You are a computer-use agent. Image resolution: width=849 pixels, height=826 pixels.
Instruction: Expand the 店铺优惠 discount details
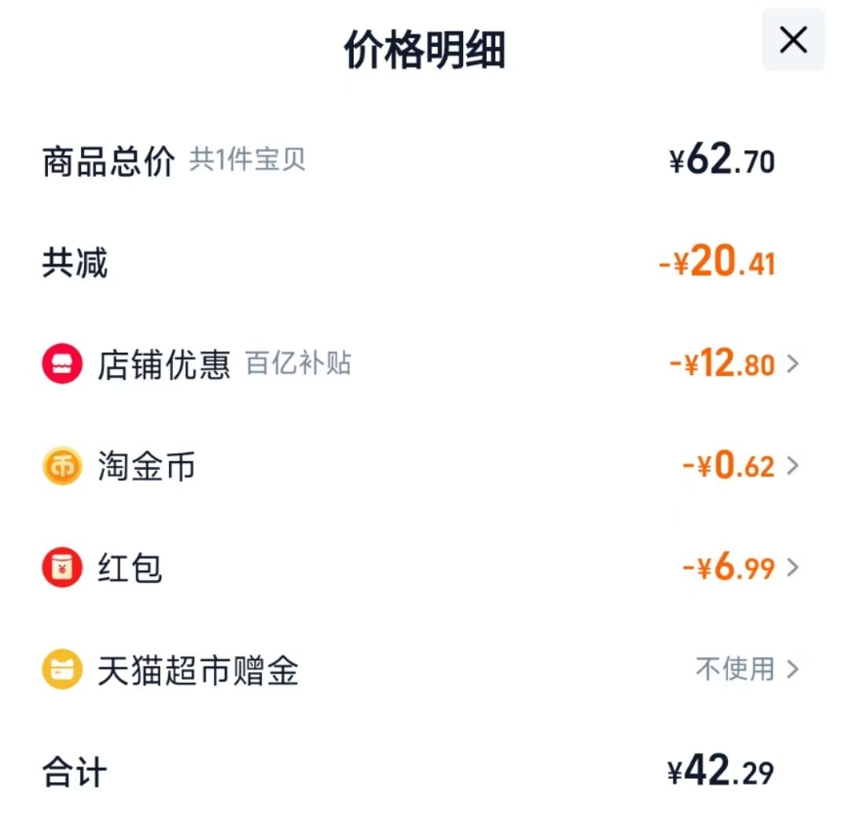[796, 363]
